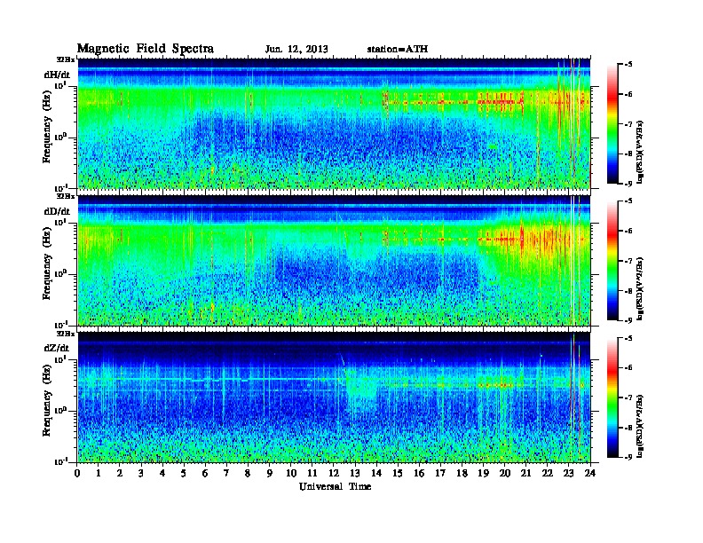Click the '-8' value on dZ/dt colorbar
This screenshot has height=543, width=703.
click(x=628, y=428)
